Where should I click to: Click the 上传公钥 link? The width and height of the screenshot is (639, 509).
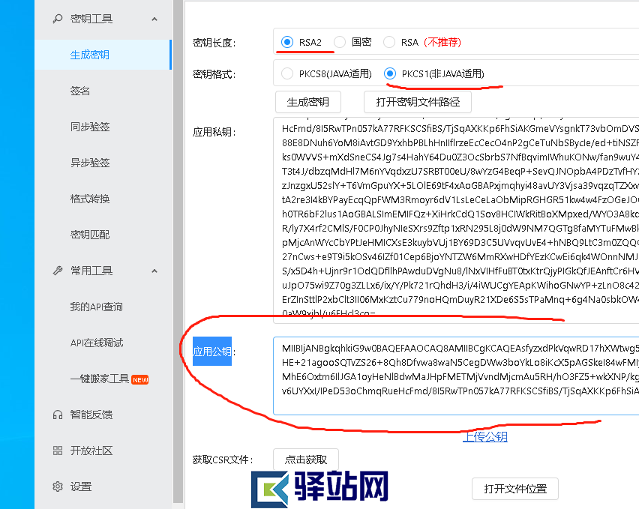tap(484, 436)
